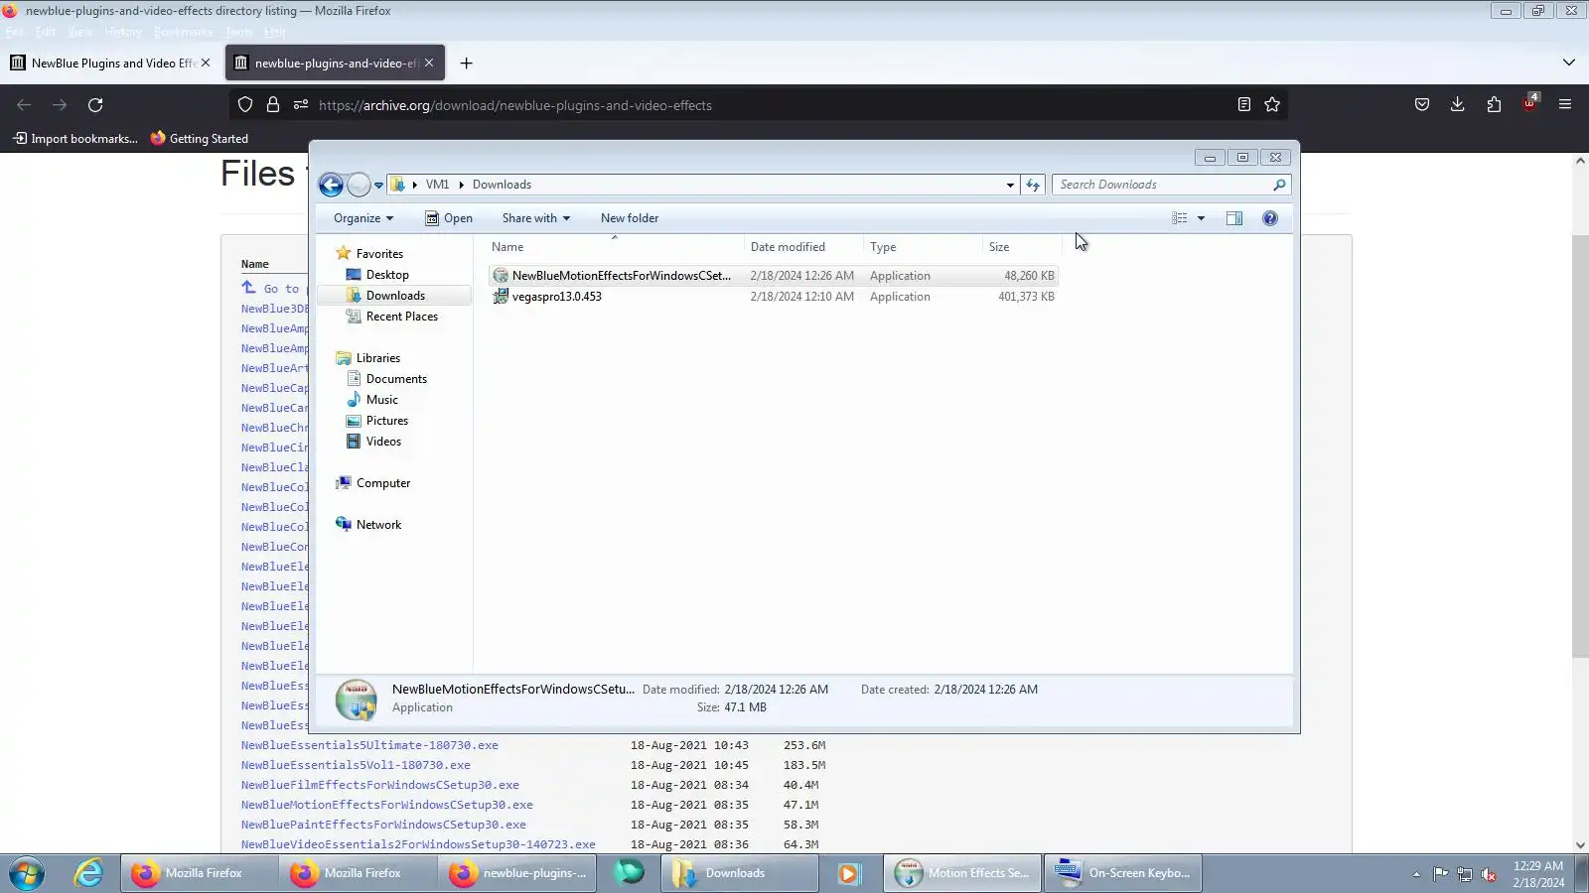This screenshot has height=893, width=1589.
Task: Bookmark this page with the star
Action: click(x=1272, y=105)
